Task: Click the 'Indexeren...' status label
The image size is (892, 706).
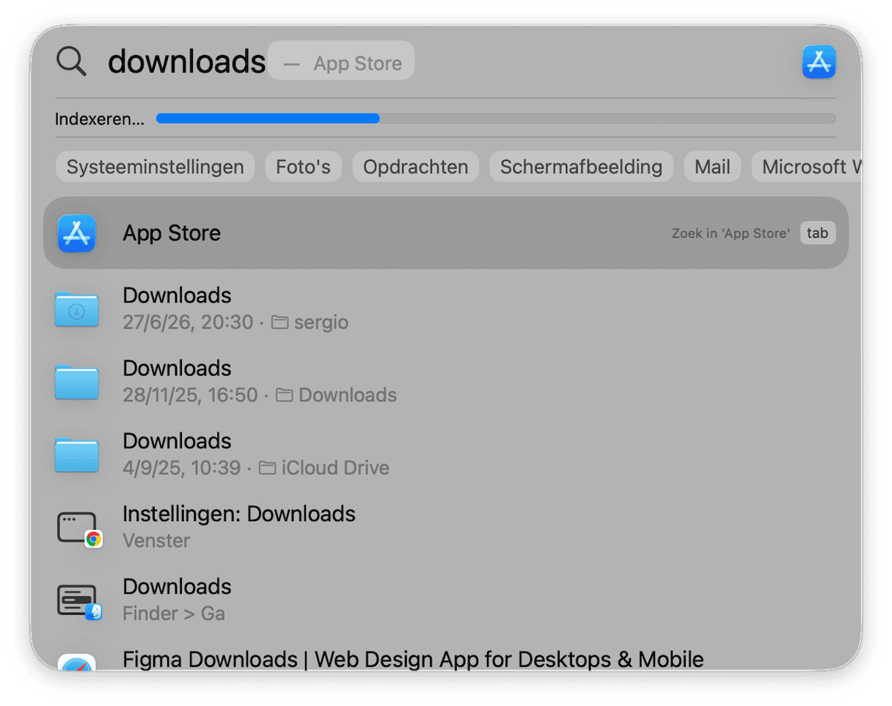Action: point(100,119)
